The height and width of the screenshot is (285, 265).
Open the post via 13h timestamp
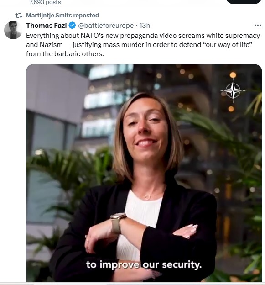[145, 26]
